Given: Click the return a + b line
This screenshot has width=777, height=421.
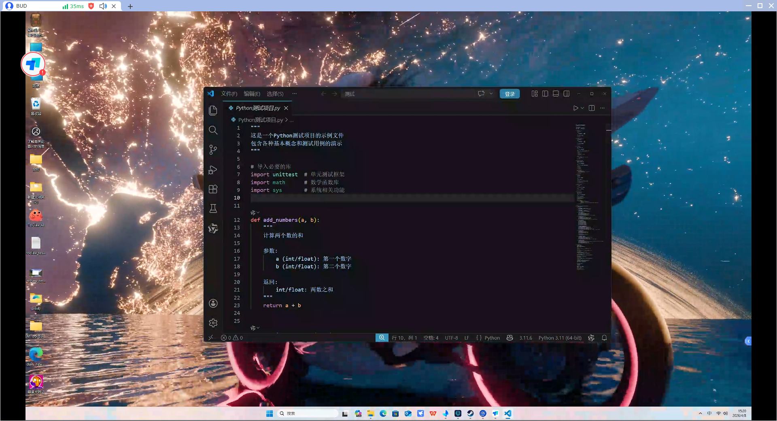Looking at the screenshot, I should (282, 306).
